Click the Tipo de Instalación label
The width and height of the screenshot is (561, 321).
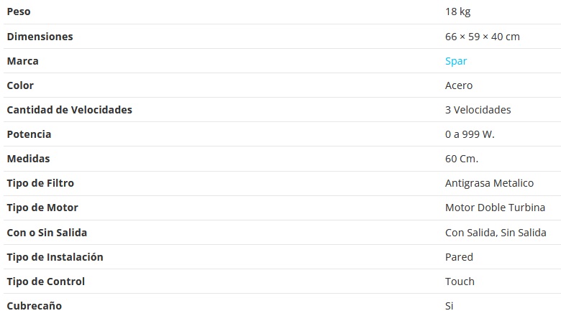point(55,257)
